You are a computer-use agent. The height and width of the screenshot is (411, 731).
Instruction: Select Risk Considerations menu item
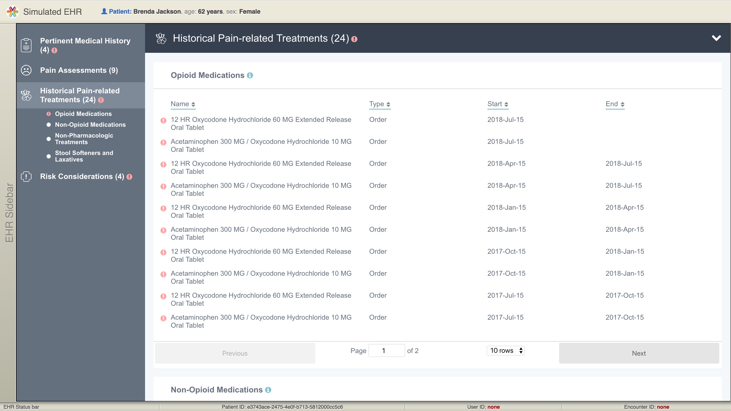point(80,176)
